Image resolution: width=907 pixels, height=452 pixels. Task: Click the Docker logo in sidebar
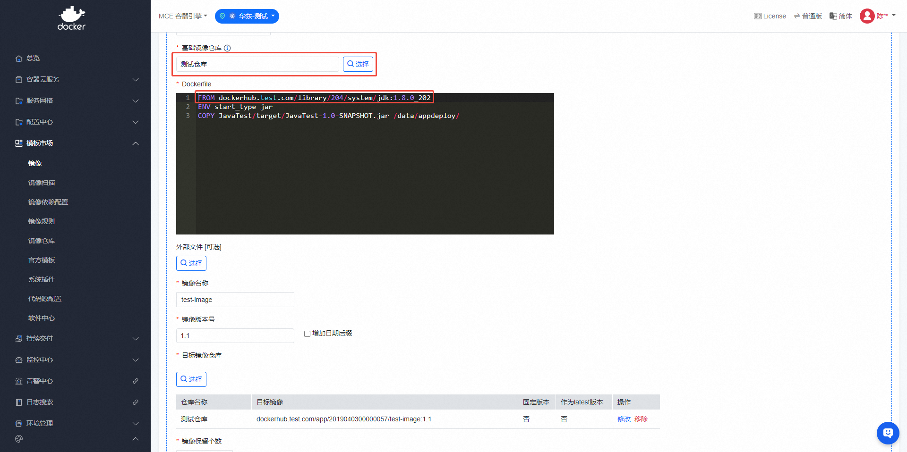pos(71,19)
